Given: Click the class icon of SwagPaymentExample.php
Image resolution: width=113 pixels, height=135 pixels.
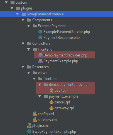Looking at the screenshot, I should point(29,132).
